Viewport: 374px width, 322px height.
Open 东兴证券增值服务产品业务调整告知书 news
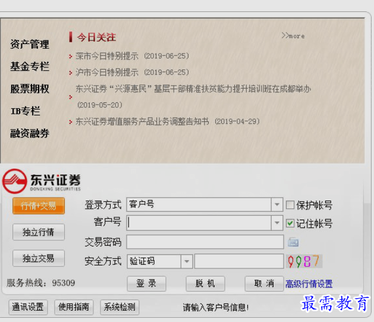168,121
